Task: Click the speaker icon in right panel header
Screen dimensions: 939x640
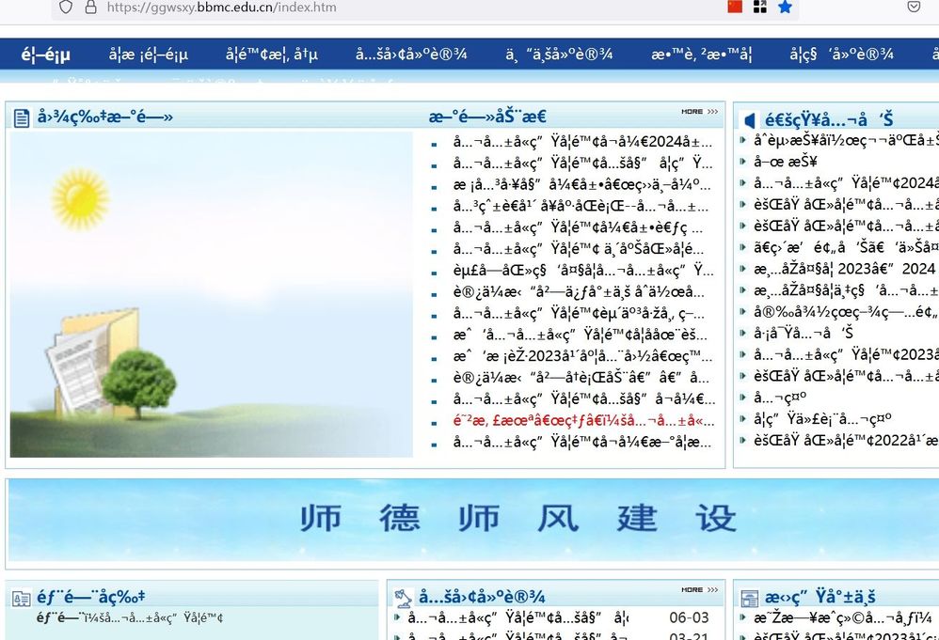Action: point(749,120)
